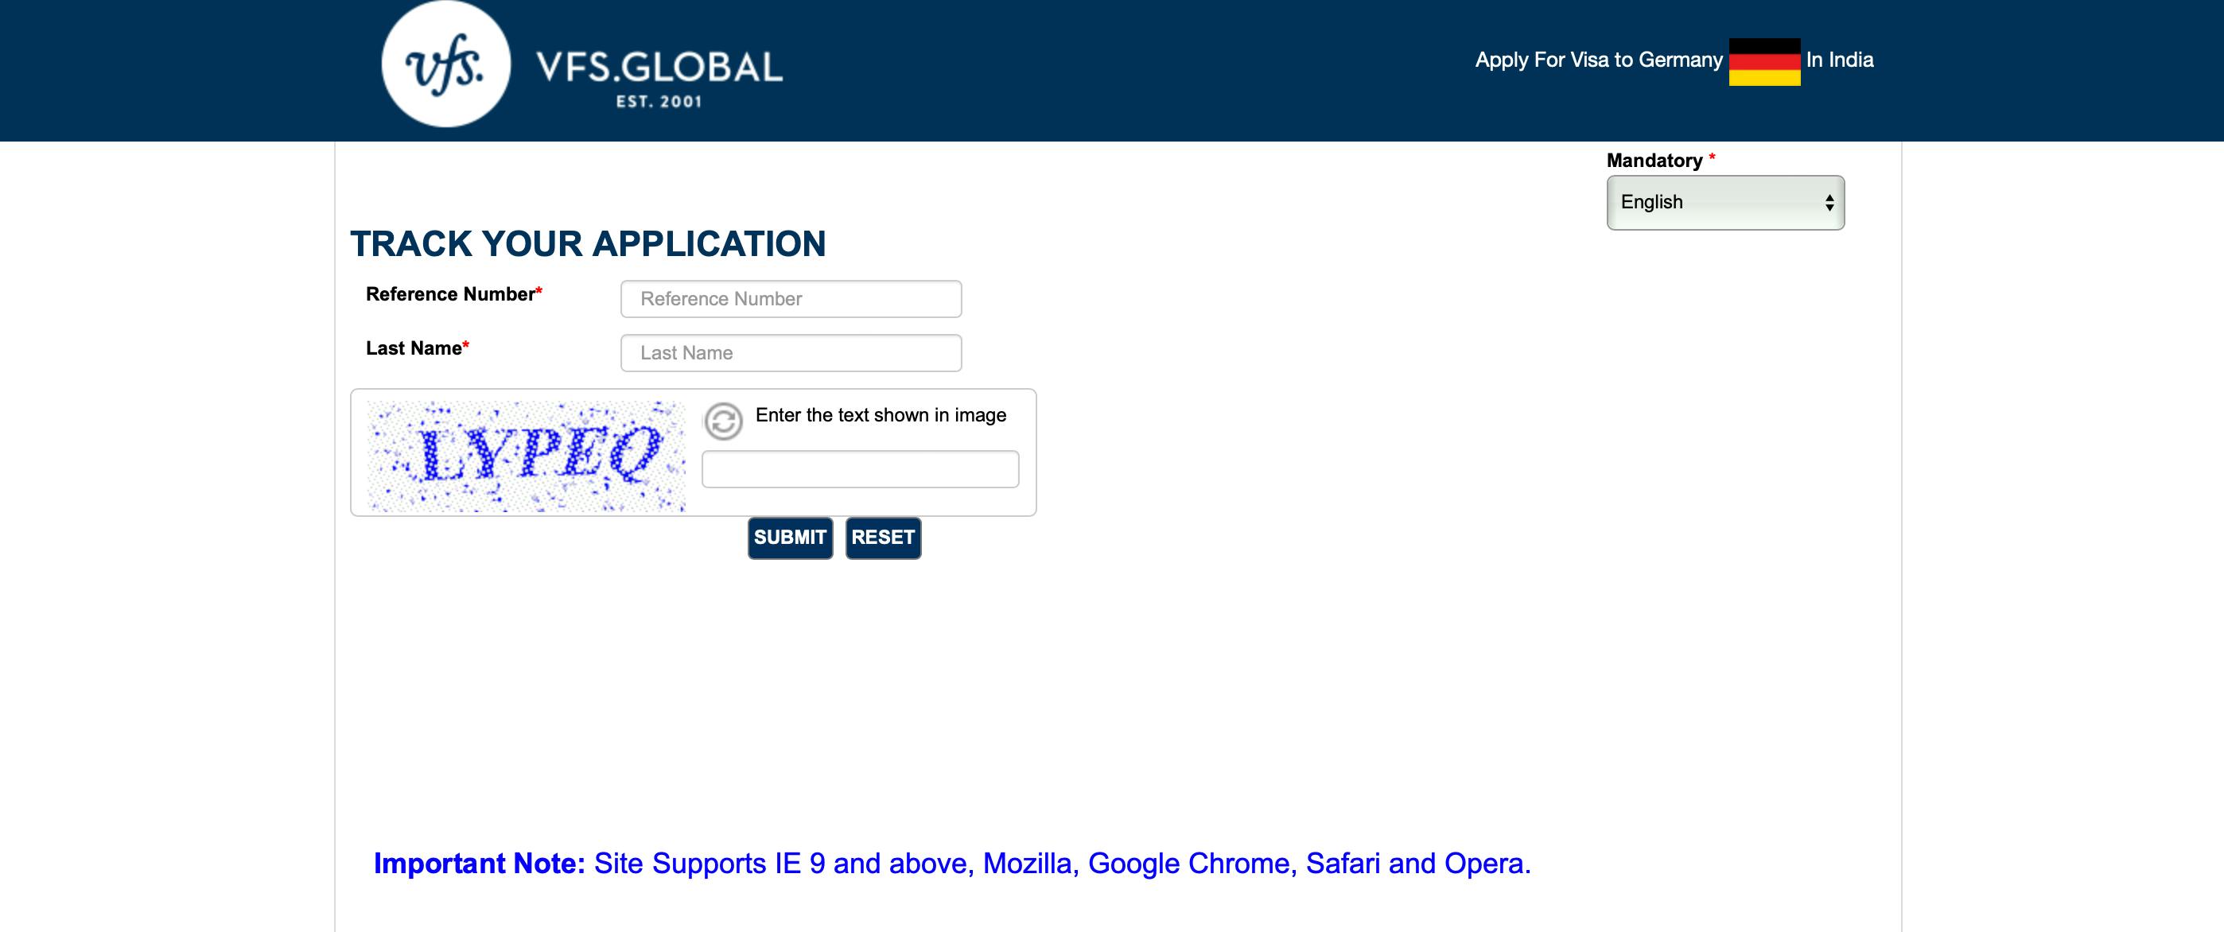The width and height of the screenshot is (2224, 932).
Task: Click the 'In India' text
Action: (1840, 60)
